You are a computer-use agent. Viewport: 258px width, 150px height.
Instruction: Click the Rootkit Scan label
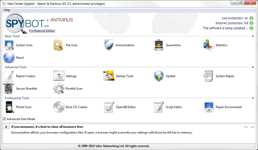(x=74, y=89)
